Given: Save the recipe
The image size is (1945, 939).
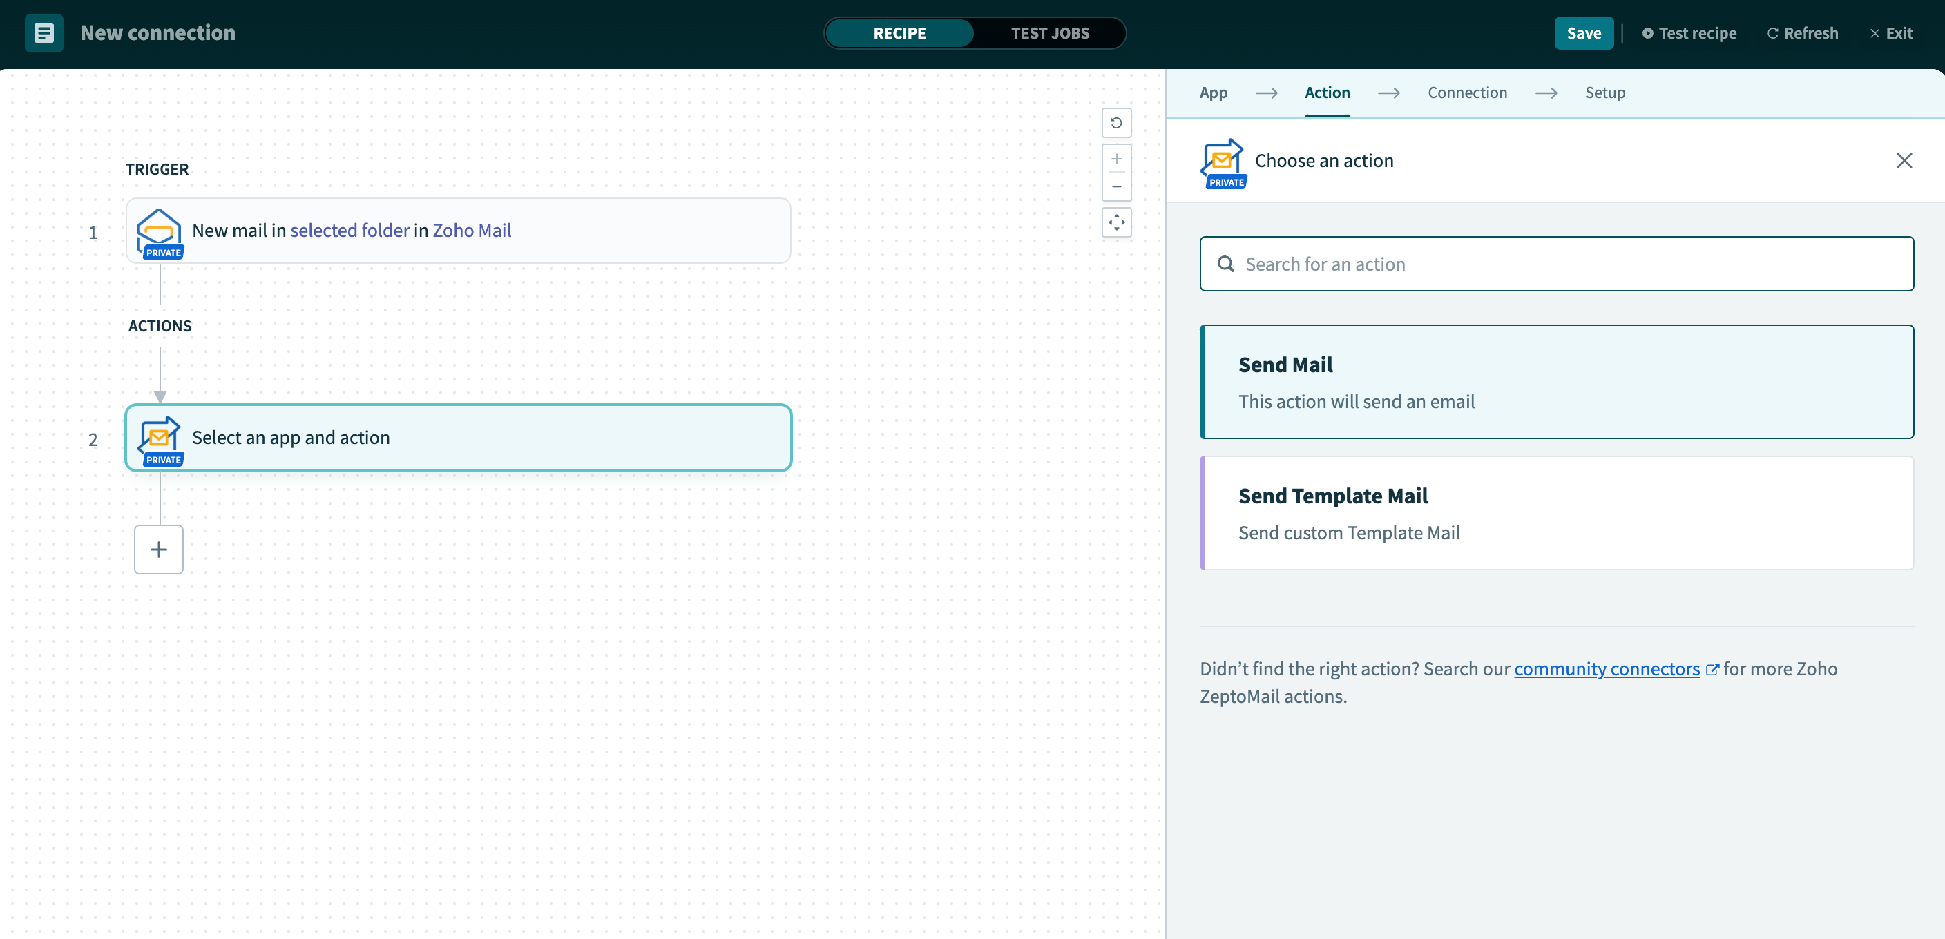Looking at the screenshot, I should tap(1583, 33).
